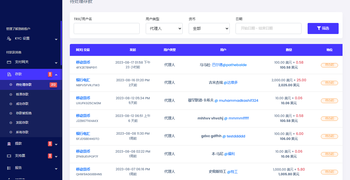Open the 货币 dropdown showing 全部
Viewport: 350px width, 180px height.
pos(209,28)
